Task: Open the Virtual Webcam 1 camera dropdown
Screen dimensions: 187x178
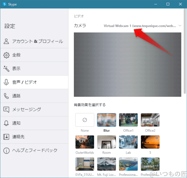Action: (142, 26)
